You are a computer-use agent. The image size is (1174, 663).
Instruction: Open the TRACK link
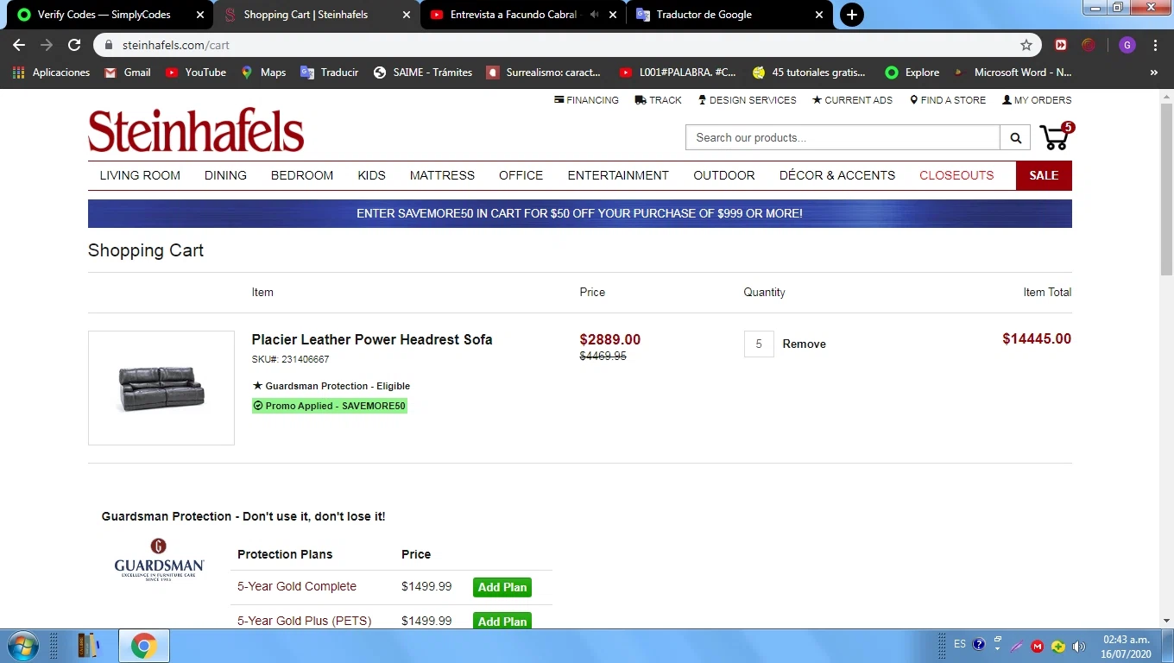[658, 100]
